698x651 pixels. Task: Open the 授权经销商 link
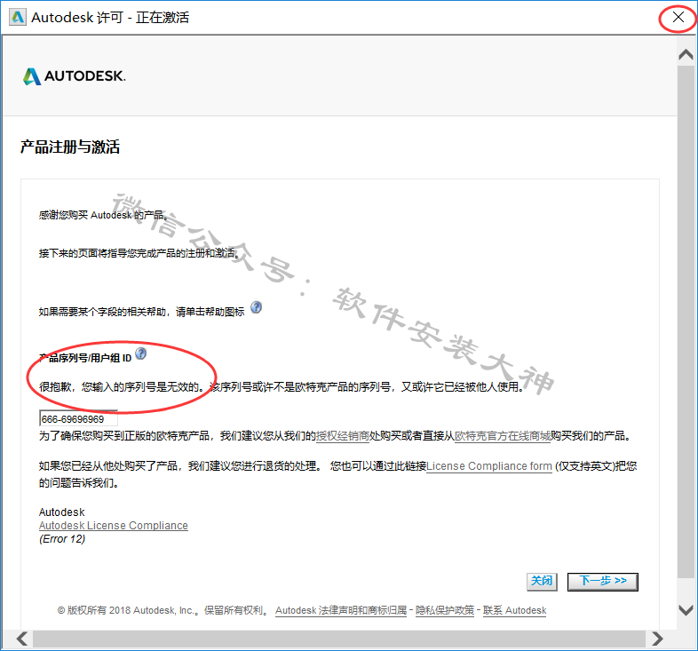tap(342, 436)
